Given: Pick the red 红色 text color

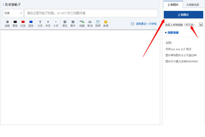Looking at the screenshot, I should coord(23,24).
